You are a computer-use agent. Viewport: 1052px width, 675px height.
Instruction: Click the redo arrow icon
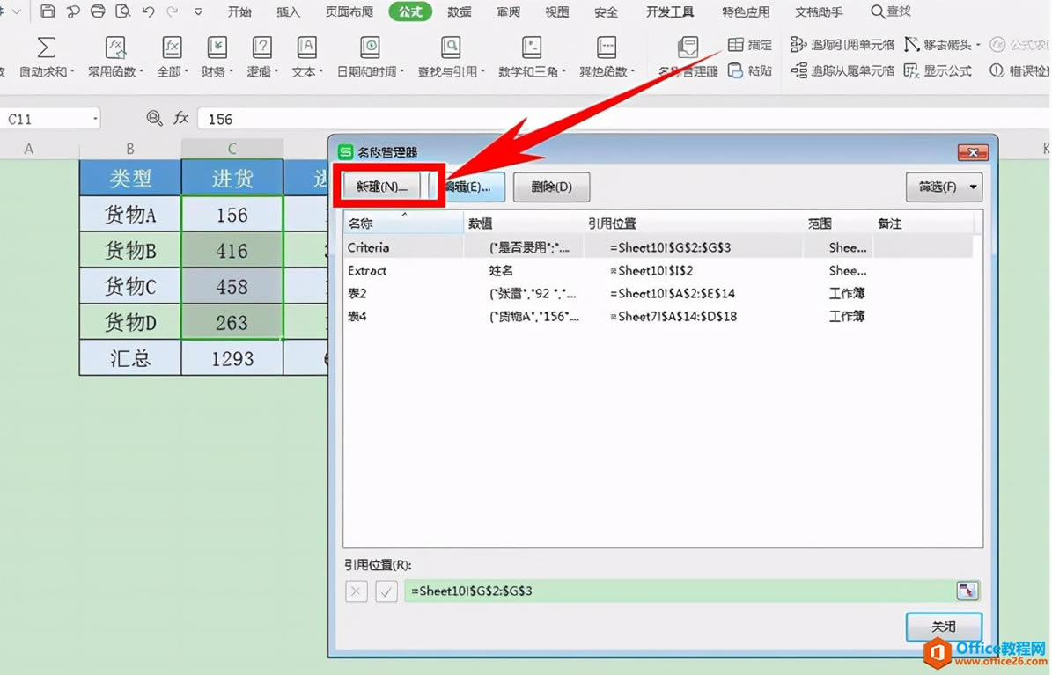pos(173,11)
